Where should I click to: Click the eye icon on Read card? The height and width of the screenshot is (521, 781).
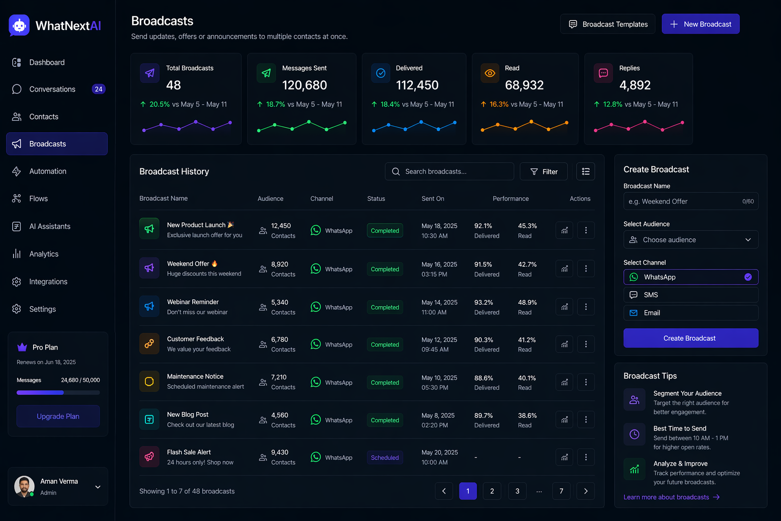point(490,73)
